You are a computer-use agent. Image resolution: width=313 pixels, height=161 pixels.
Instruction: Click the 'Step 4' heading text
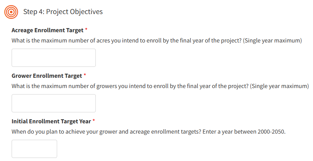coord(33,12)
